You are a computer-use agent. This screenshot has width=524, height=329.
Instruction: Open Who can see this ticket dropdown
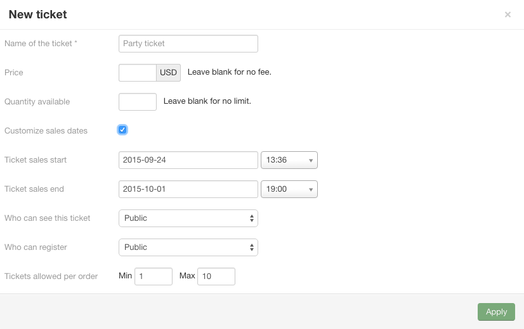pyautogui.click(x=188, y=218)
